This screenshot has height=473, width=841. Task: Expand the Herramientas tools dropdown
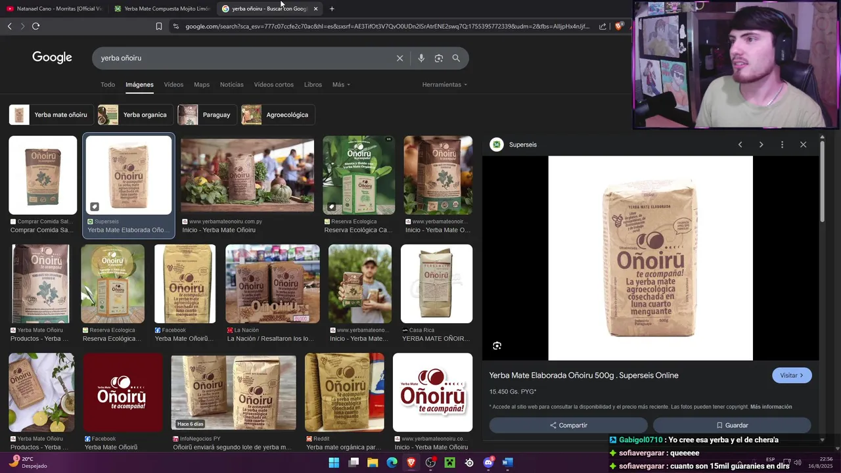pos(445,85)
